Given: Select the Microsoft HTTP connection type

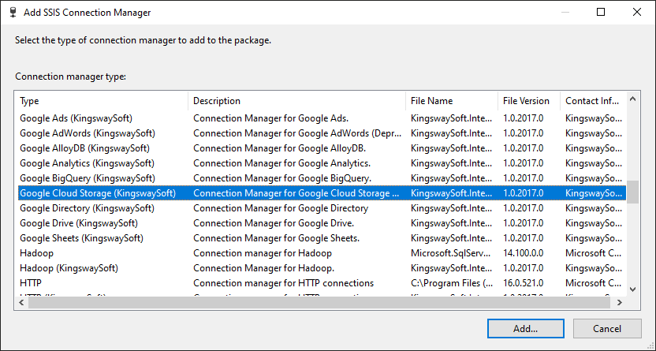Looking at the screenshot, I should (x=322, y=283).
